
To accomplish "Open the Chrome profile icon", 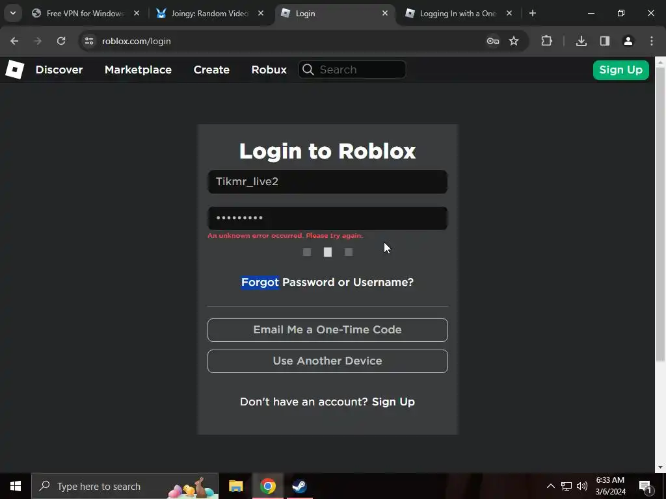I will tap(628, 41).
